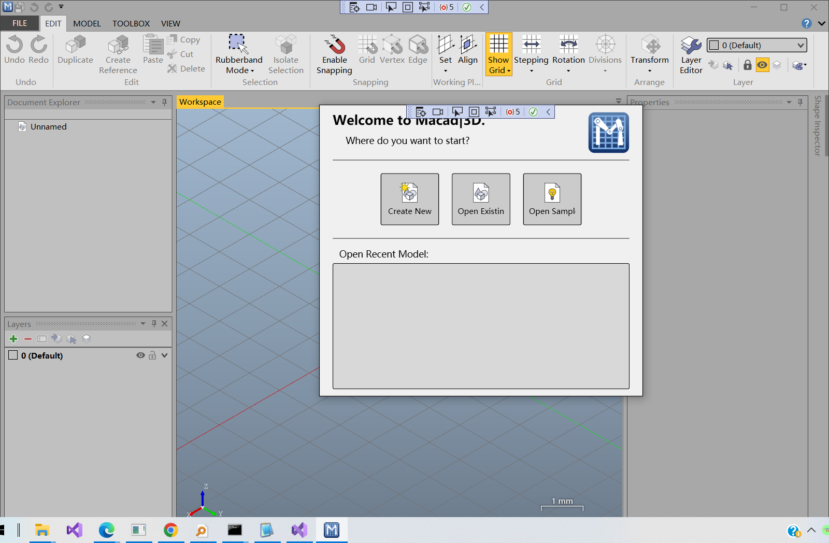829x543 pixels.
Task: Click the Open Sample button
Action: tap(552, 199)
